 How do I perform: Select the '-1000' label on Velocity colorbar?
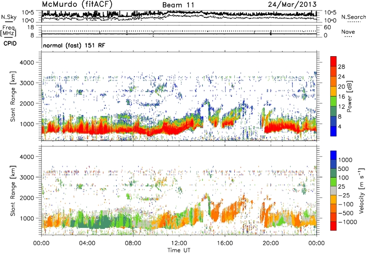tap(348, 222)
